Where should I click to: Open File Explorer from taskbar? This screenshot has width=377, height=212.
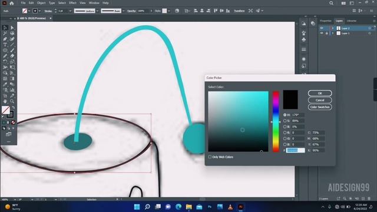click(189, 207)
